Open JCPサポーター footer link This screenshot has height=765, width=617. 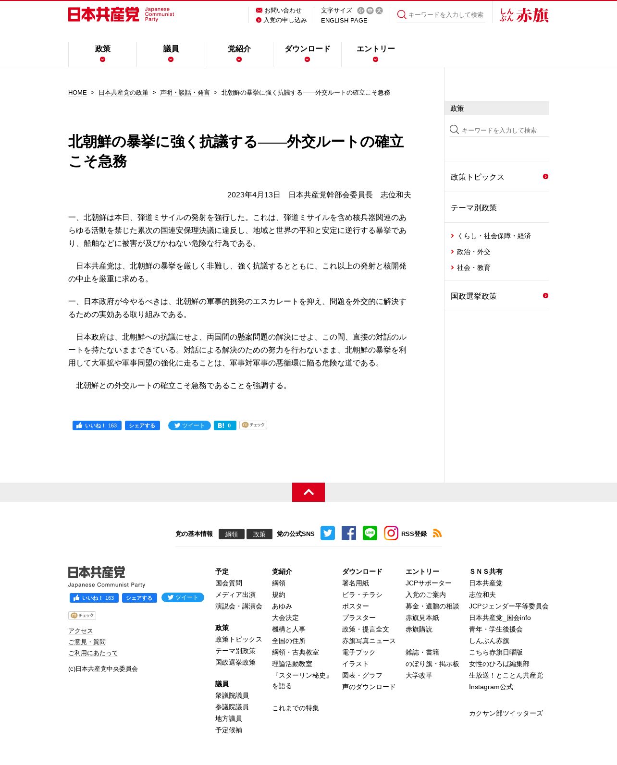pos(429,583)
